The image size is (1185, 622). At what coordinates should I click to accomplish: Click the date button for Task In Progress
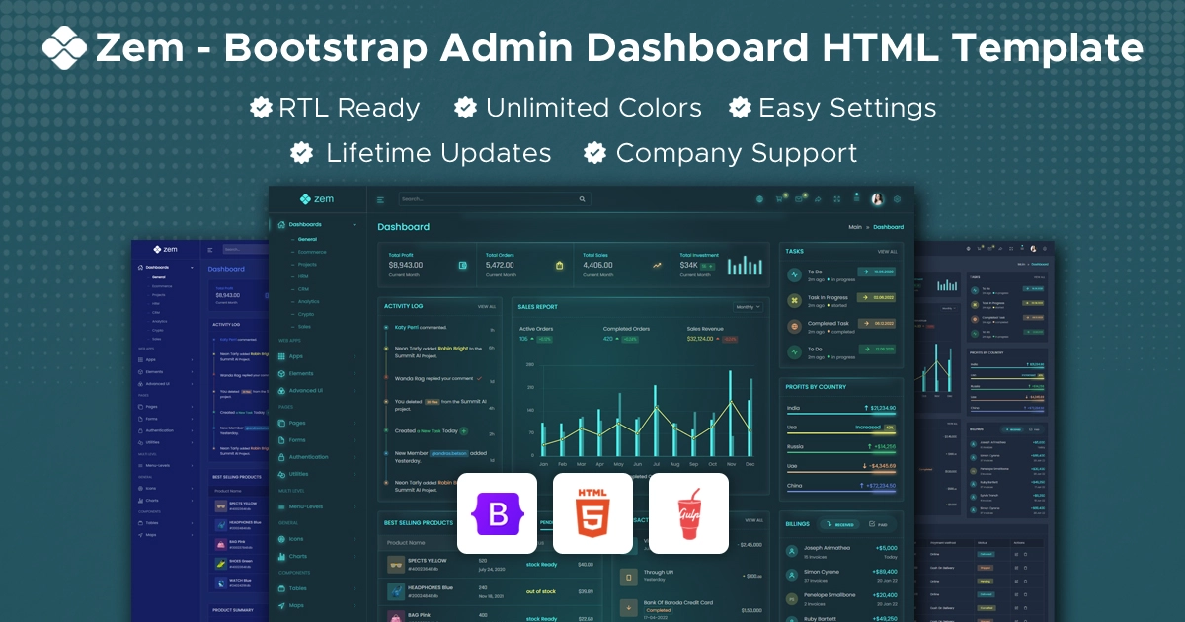tap(876, 297)
